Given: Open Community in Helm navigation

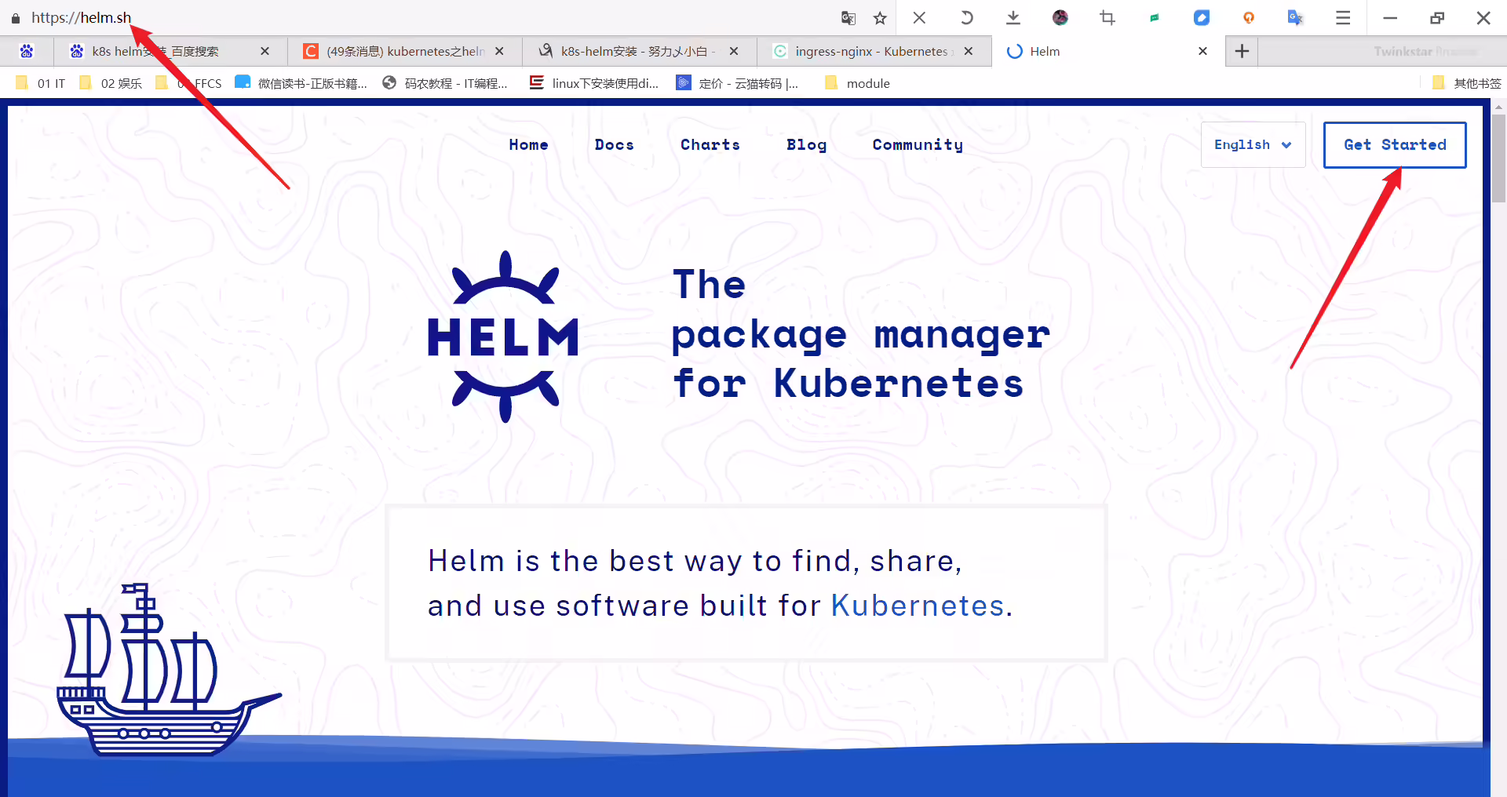Looking at the screenshot, I should pyautogui.click(x=918, y=145).
